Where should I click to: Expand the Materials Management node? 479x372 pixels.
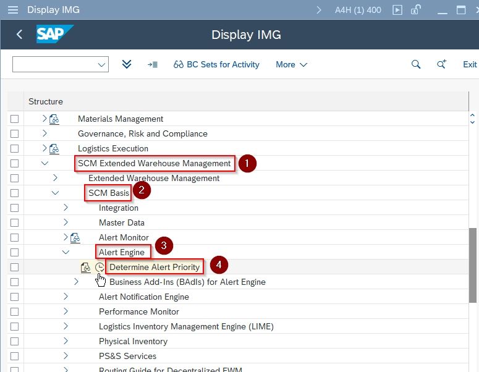click(45, 118)
